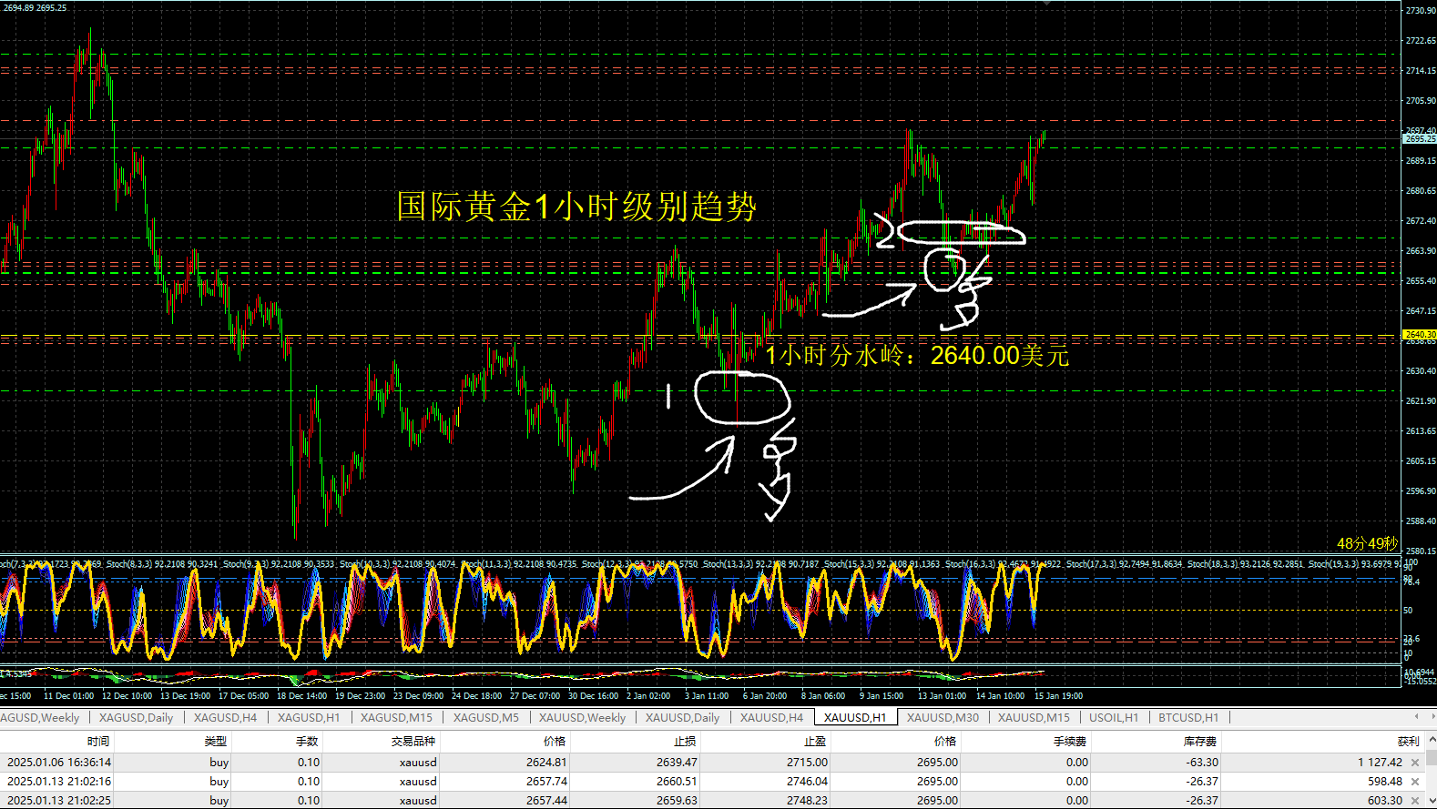Close the buy order opened at 2657.44
1437x809 pixels.
tap(1414, 801)
